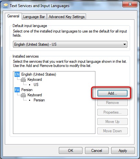Switch to the Language Bar tab
This screenshot has width=140, height=159.
[34, 17]
